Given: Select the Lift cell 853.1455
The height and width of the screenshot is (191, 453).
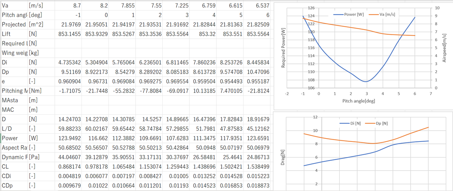Looking at the screenshot, I should coord(69,34).
